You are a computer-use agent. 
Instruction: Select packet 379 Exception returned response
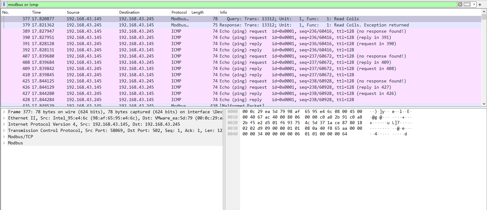click(x=241, y=25)
